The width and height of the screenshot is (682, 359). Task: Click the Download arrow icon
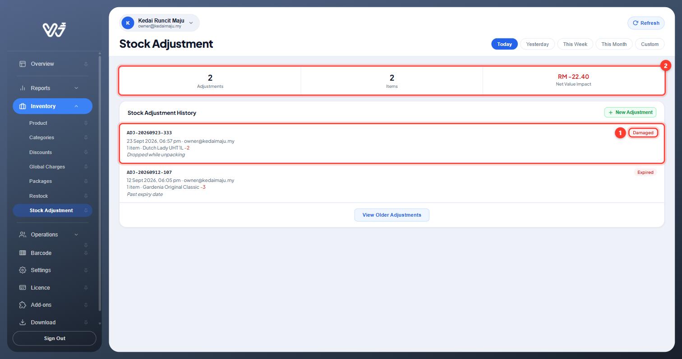pyautogui.click(x=23, y=323)
